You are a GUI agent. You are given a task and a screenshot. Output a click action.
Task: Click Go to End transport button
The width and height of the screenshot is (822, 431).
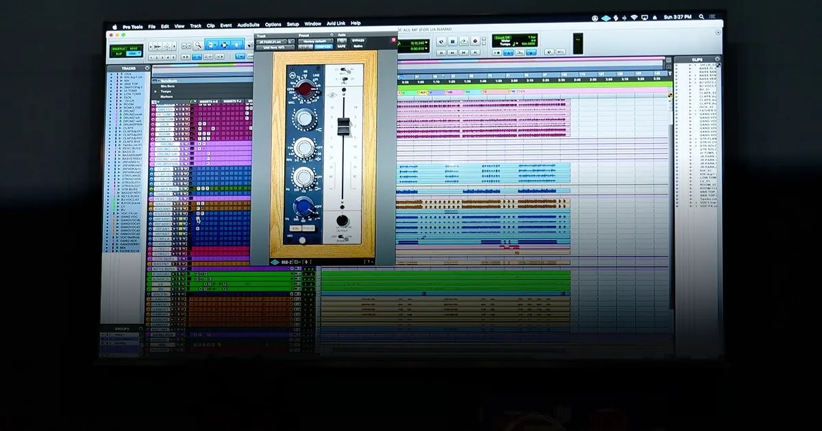coord(475,53)
